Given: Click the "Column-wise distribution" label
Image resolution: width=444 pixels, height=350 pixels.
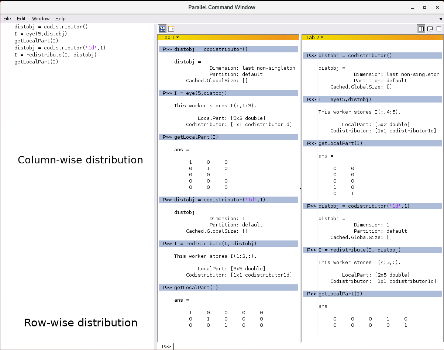Looking at the screenshot, I should tap(80, 160).
